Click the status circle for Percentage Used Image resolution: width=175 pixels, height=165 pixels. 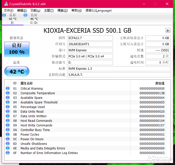8,107
